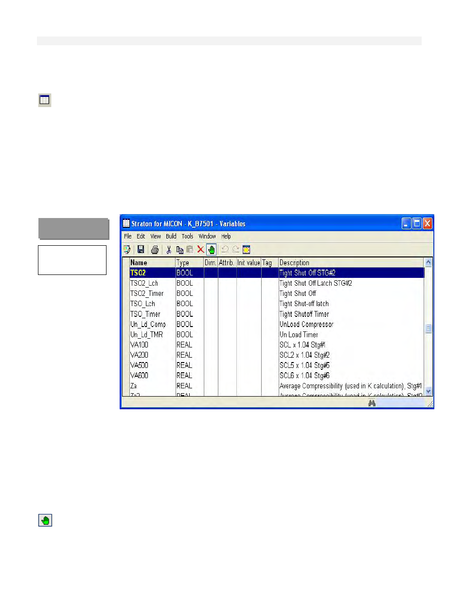
Task: Open the View menu
Action: (x=156, y=236)
